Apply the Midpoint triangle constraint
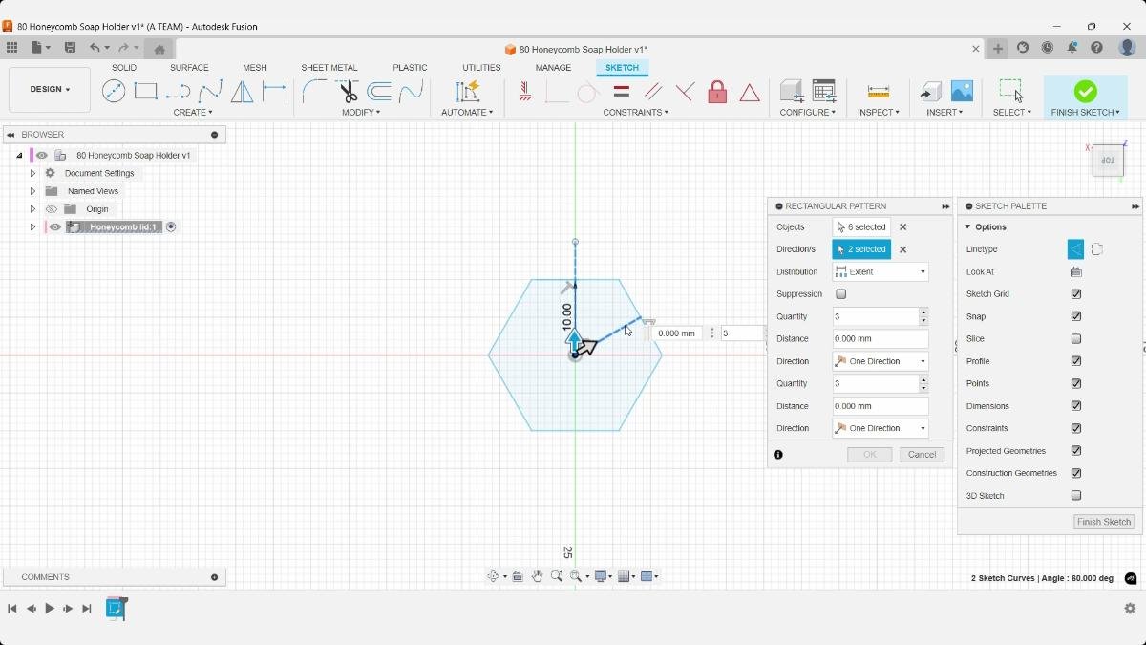This screenshot has width=1146, height=645. coord(750,92)
